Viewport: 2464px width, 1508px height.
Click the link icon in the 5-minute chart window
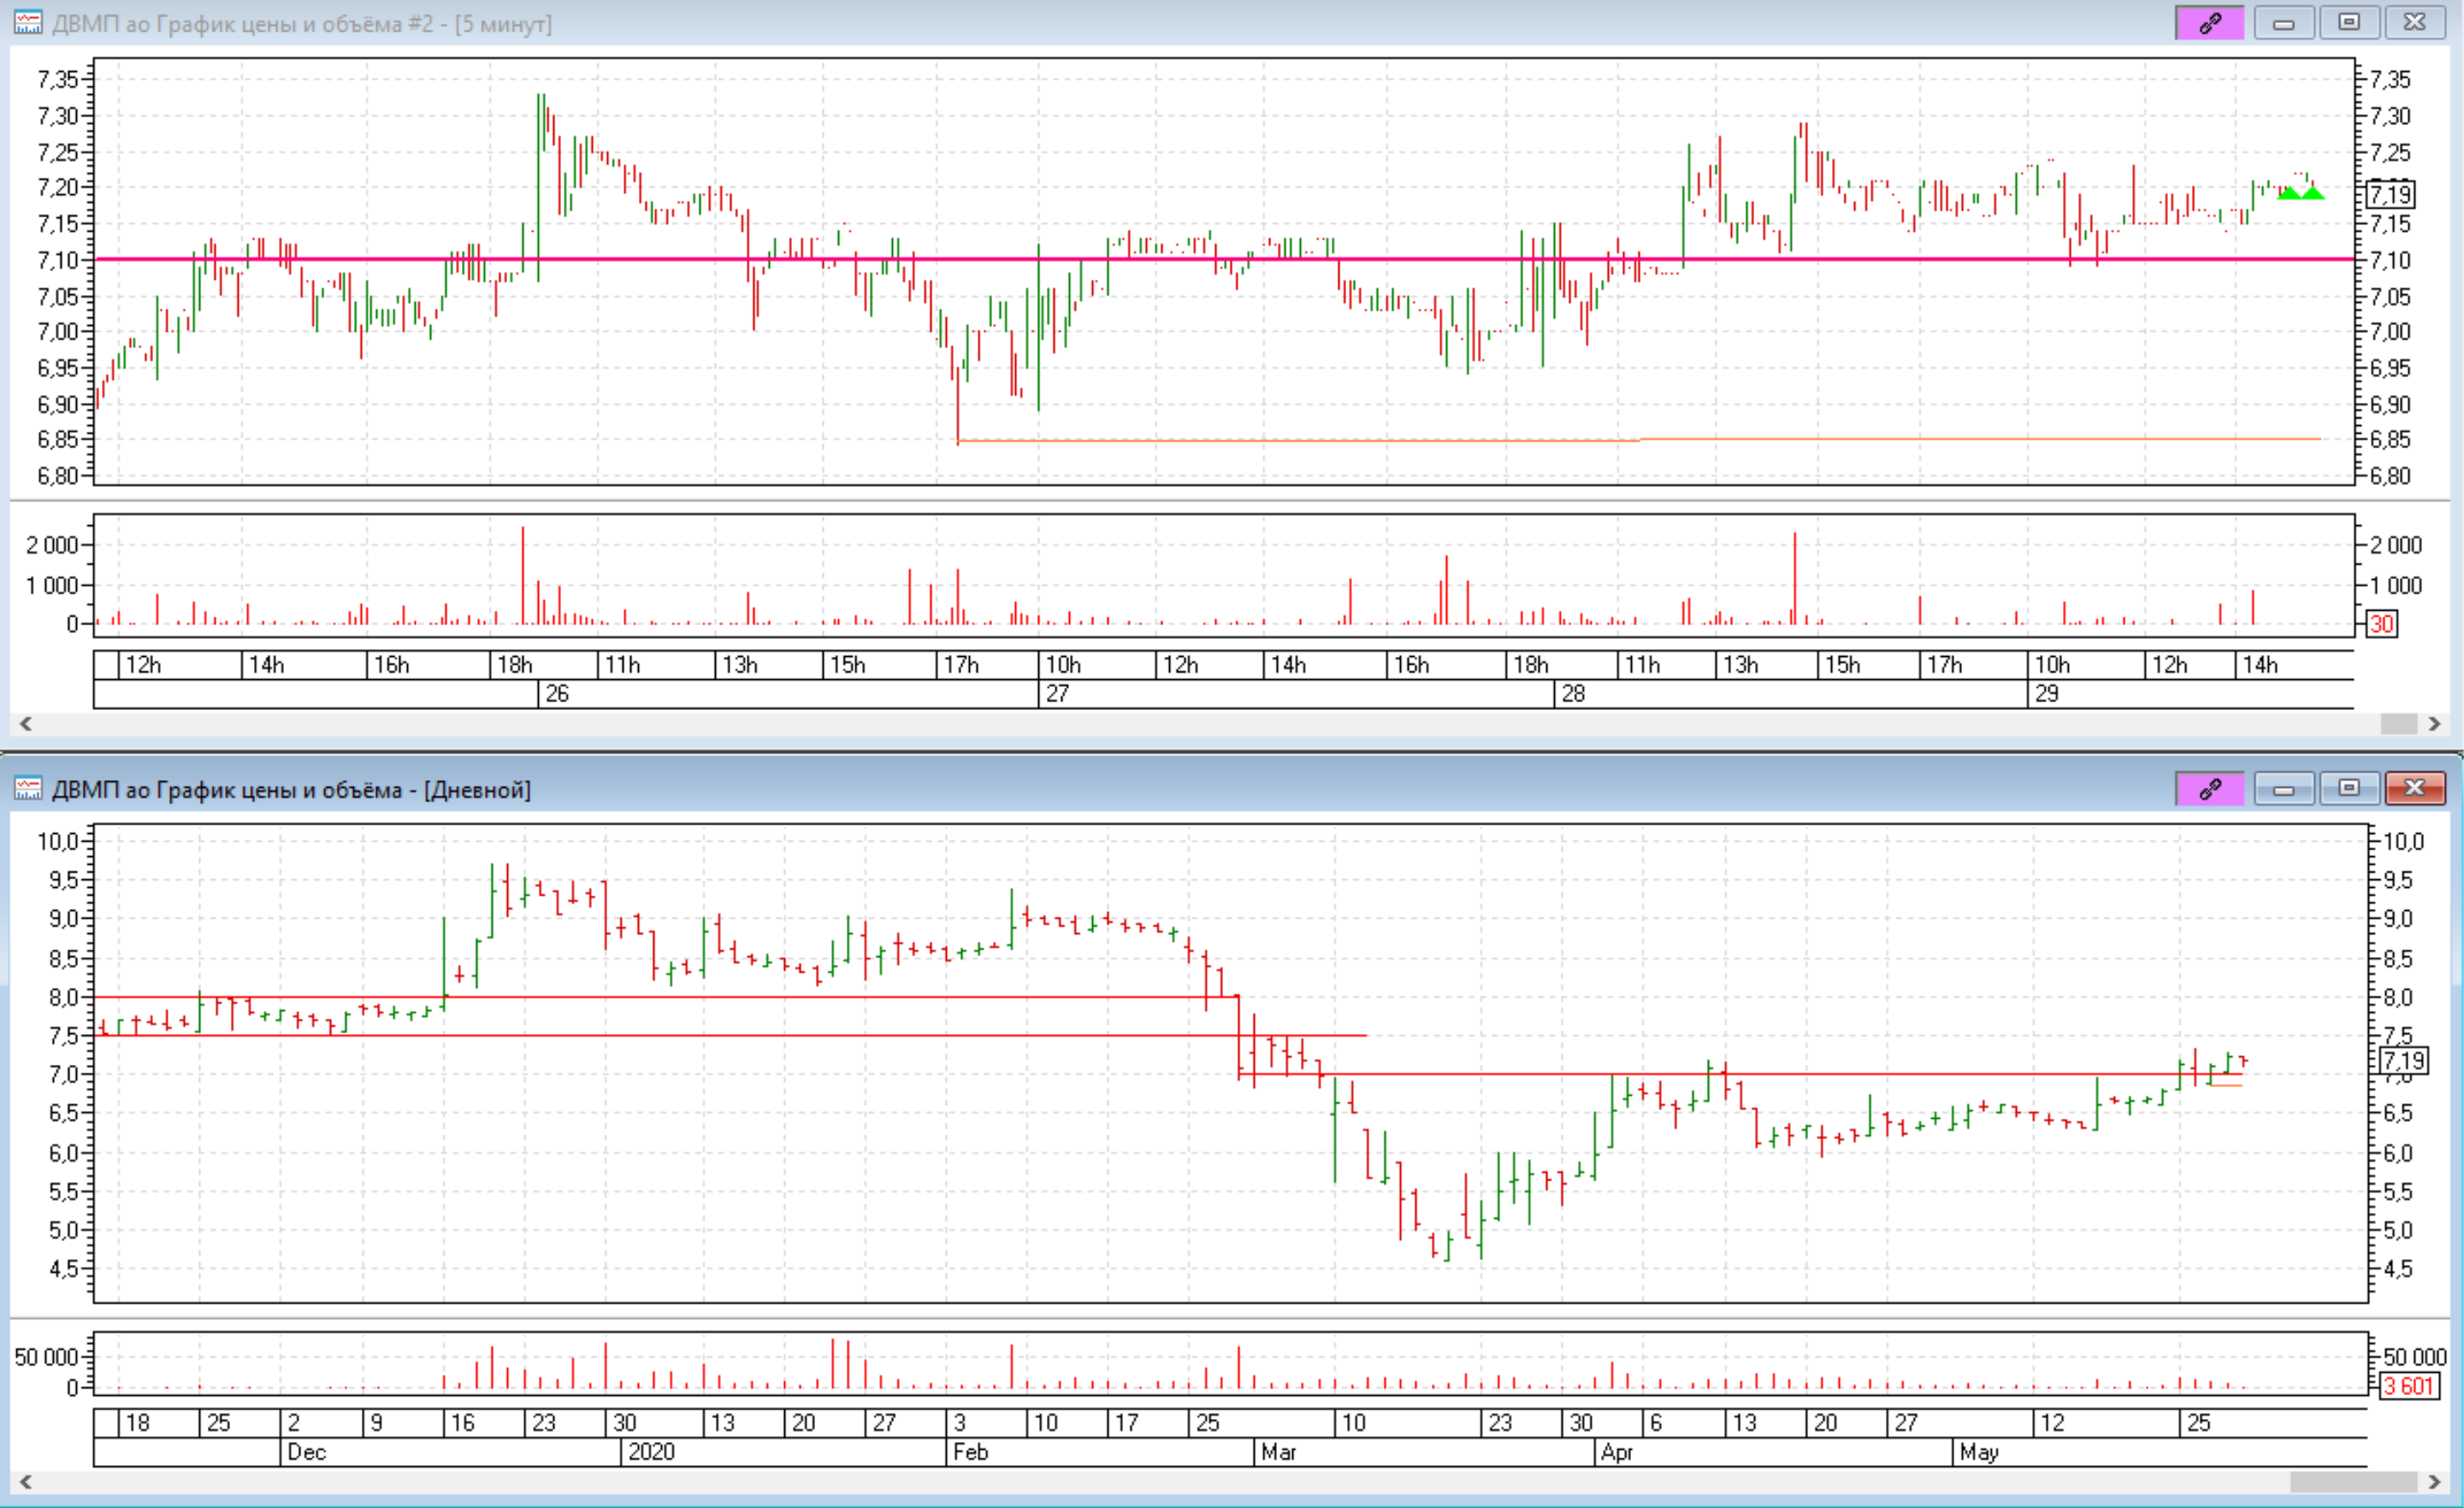2209,23
